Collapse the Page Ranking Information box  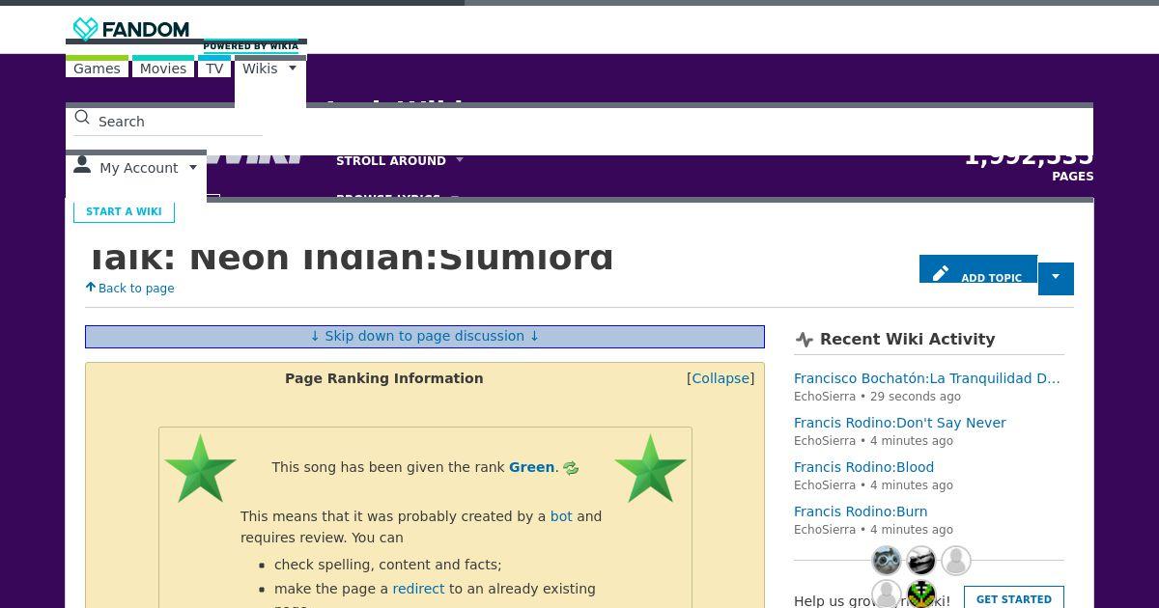tap(721, 378)
